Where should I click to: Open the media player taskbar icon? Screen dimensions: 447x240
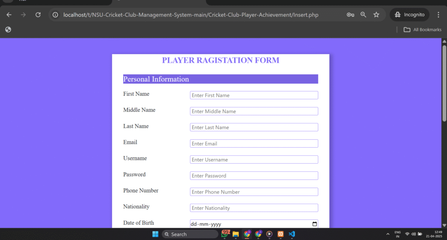[x=269, y=234]
